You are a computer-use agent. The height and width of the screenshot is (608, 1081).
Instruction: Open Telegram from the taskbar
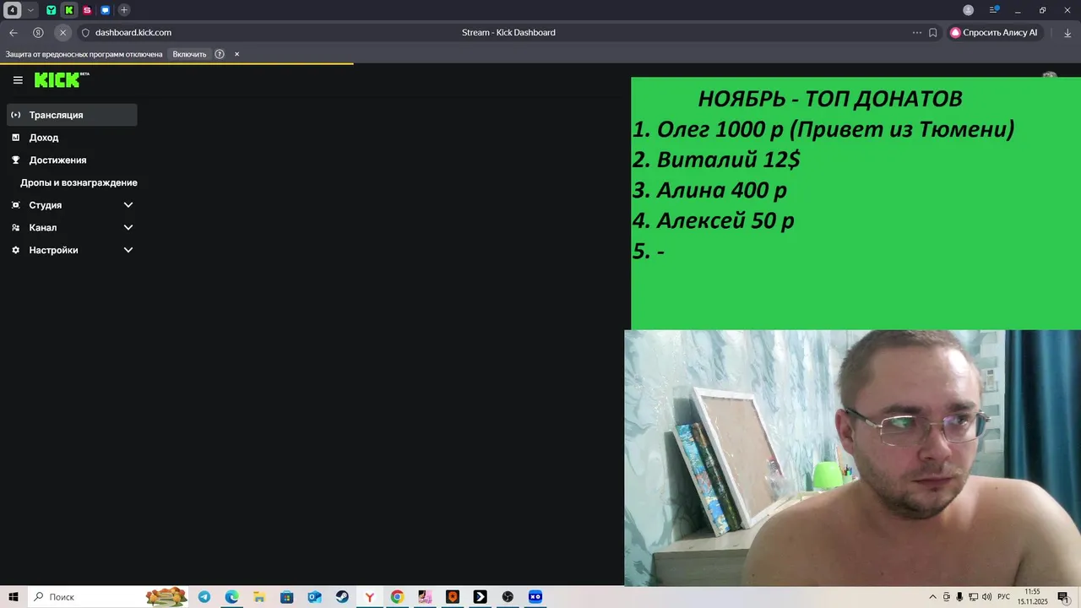[x=204, y=597]
